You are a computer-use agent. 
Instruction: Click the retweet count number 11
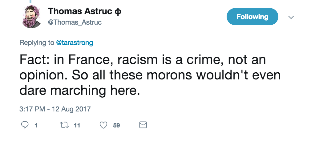click(x=77, y=125)
